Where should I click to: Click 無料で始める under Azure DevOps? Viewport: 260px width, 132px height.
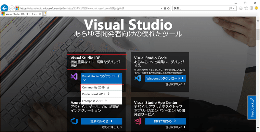[102, 121]
